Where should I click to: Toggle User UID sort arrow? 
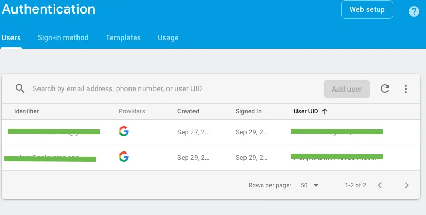coord(325,111)
